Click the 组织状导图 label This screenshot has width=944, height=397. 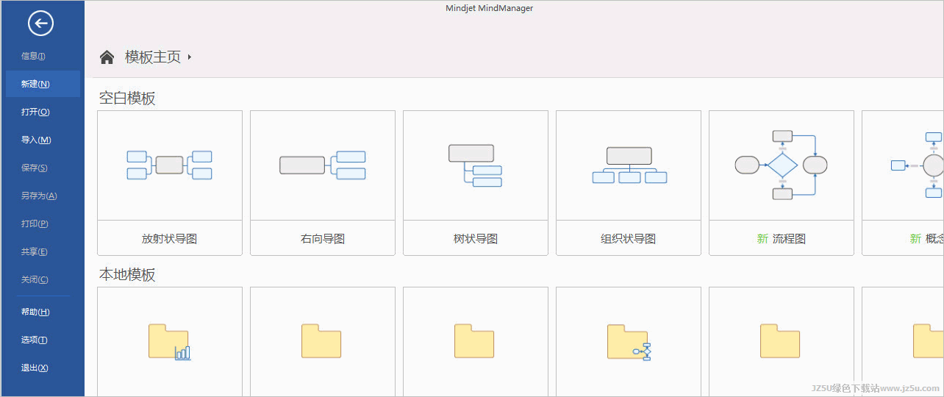[629, 238]
